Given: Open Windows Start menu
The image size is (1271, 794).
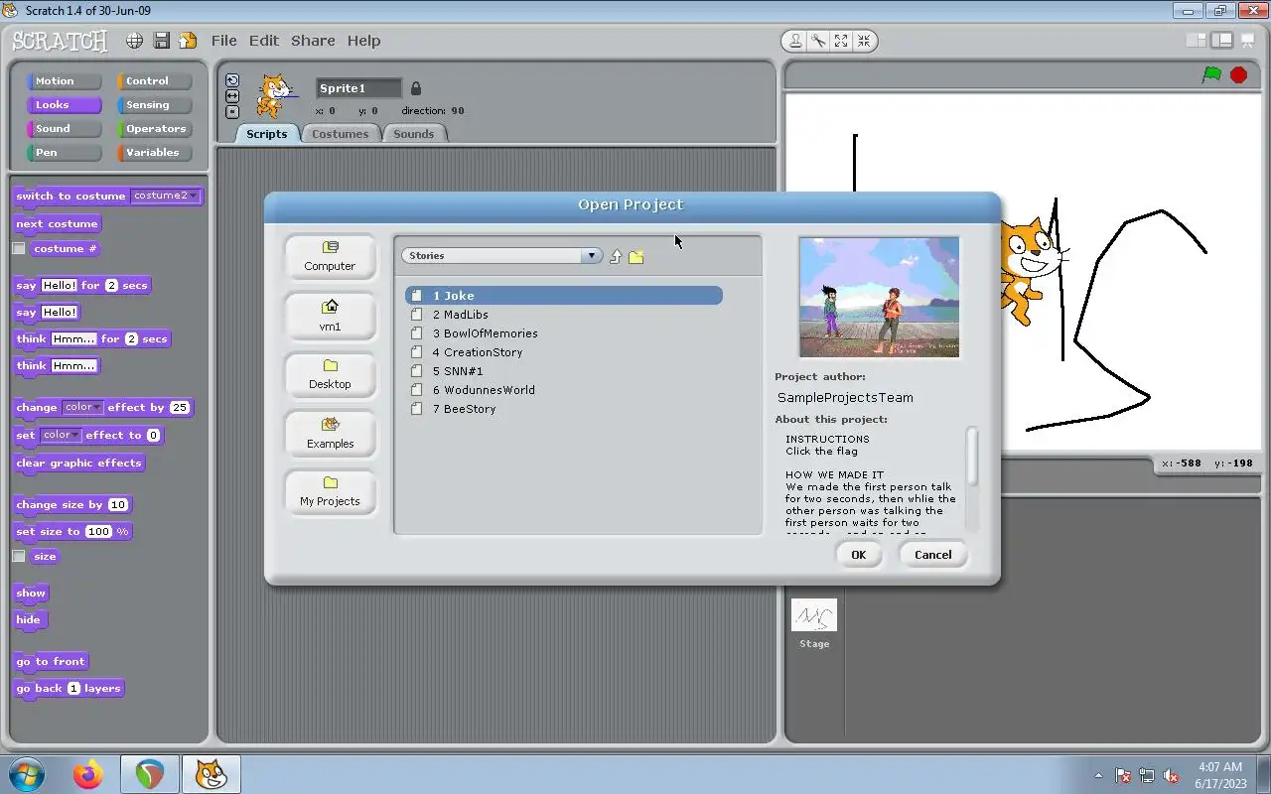Looking at the screenshot, I should pyautogui.click(x=26, y=774).
